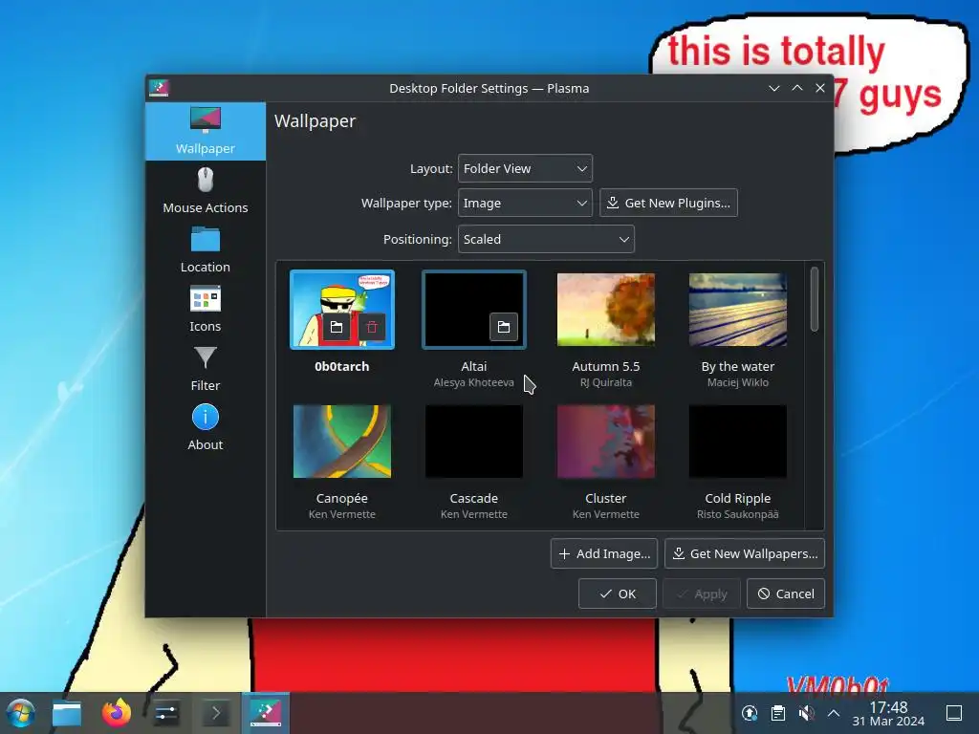Click the Alesya Khoteeva author label
The image size is (979, 734).
(474, 382)
